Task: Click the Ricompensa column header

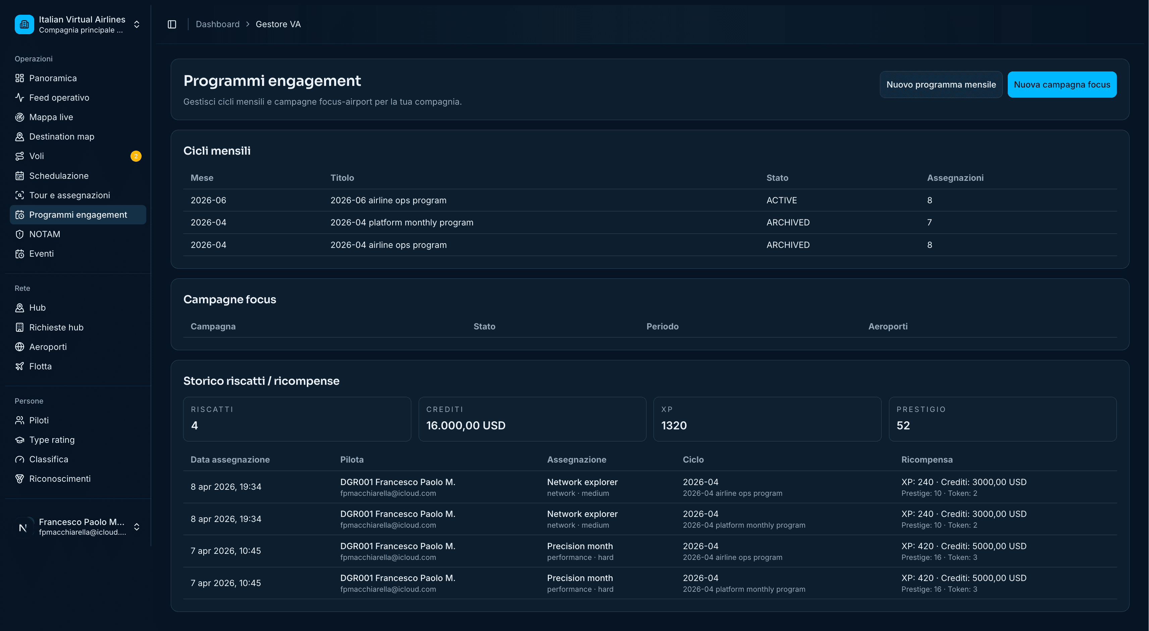Action: pyautogui.click(x=927, y=460)
